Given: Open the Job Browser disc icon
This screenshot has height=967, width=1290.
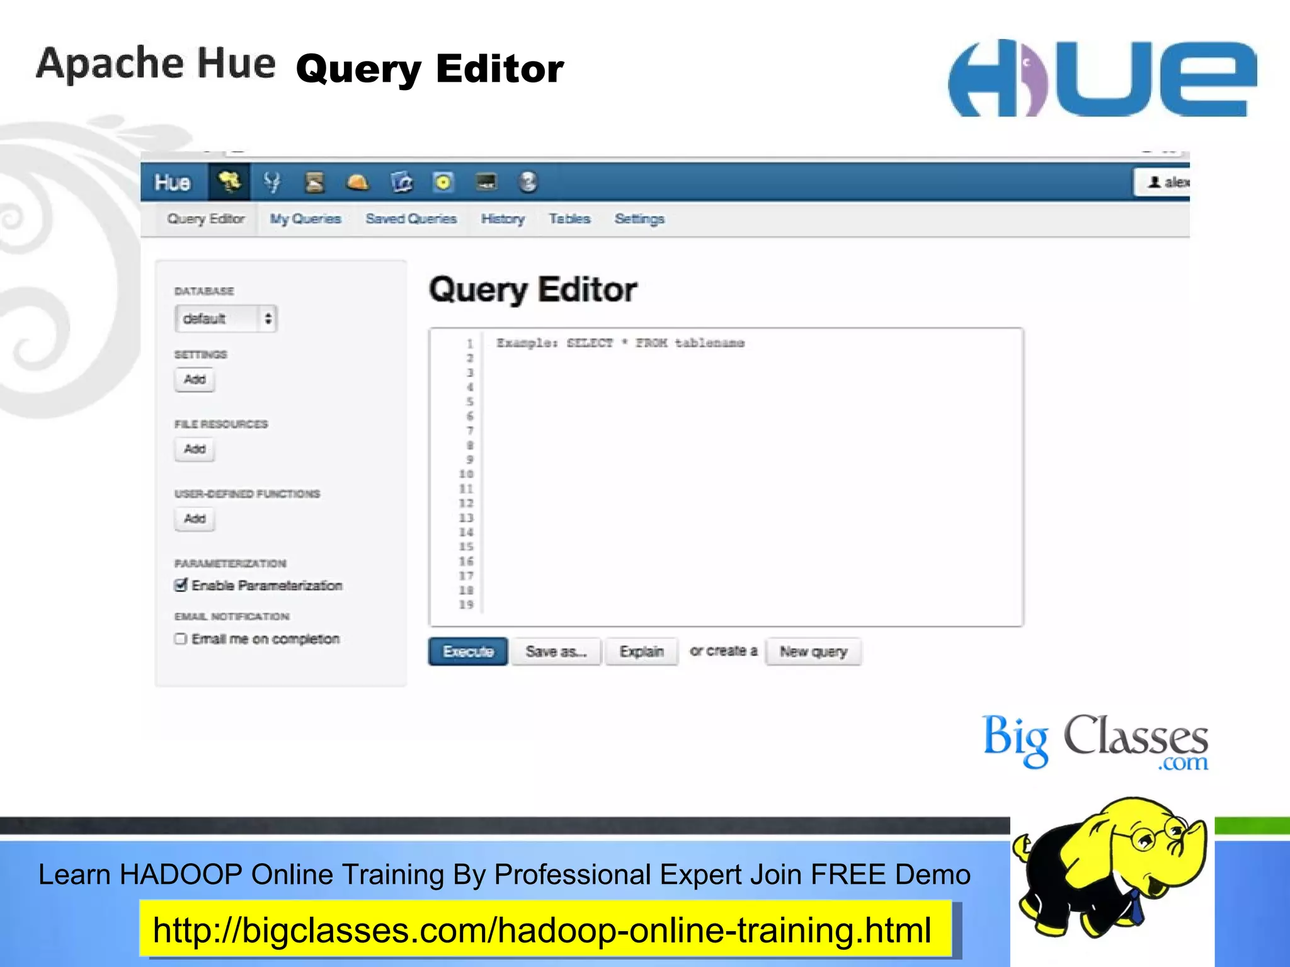Looking at the screenshot, I should point(443,183).
